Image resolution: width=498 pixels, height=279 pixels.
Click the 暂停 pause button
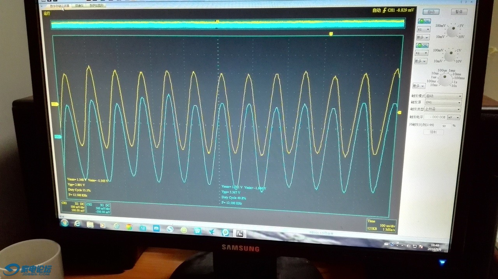click(459, 12)
